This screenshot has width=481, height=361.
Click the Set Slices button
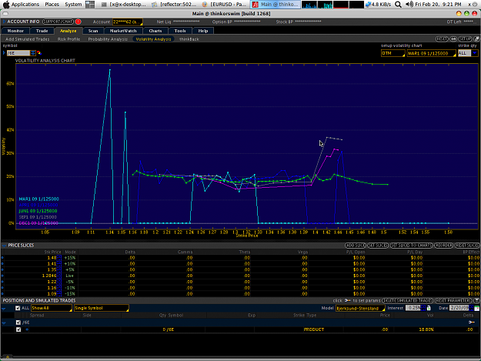[378, 246]
